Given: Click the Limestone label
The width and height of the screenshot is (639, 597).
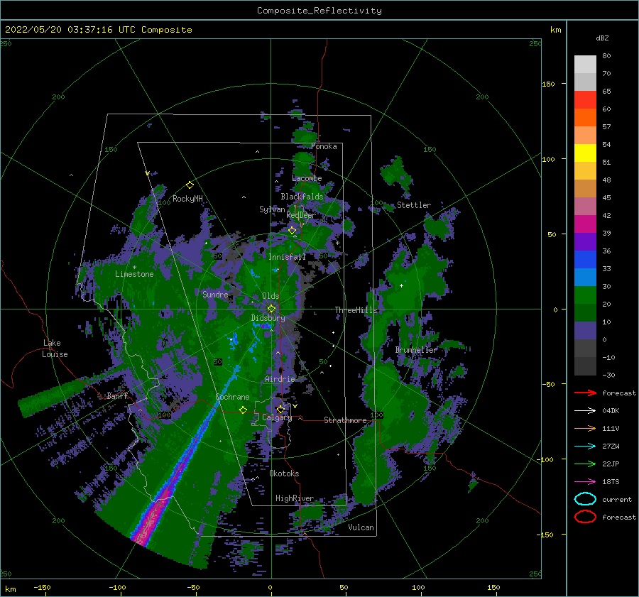Looking at the screenshot, I should 134,274.
